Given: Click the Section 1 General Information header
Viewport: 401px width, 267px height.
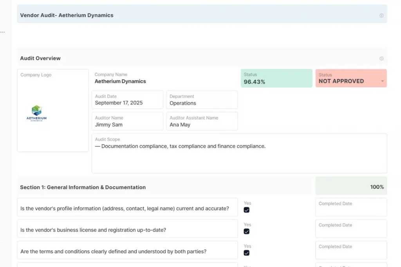Looking at the screenshot, I should coord(83,187).
